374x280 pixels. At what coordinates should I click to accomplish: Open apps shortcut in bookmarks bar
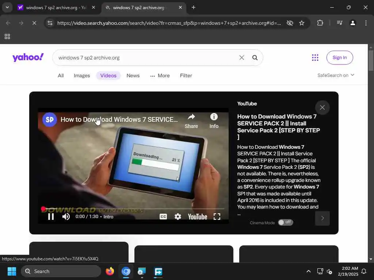(7, 36)
